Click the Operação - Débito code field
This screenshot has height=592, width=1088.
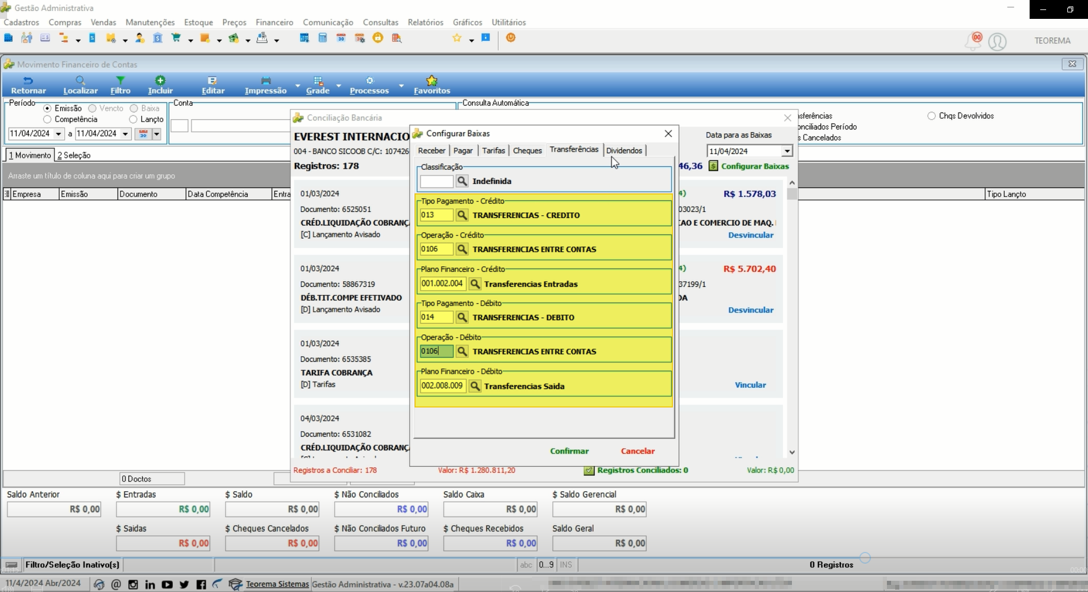436,351
